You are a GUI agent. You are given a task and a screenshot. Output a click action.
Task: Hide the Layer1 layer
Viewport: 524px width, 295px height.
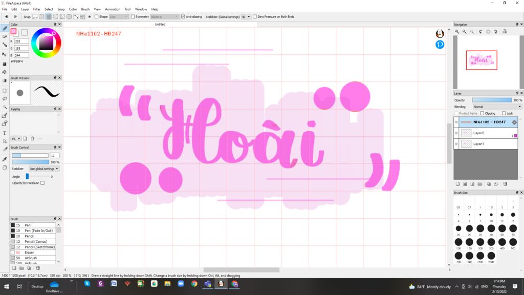(x=456, y=144)
